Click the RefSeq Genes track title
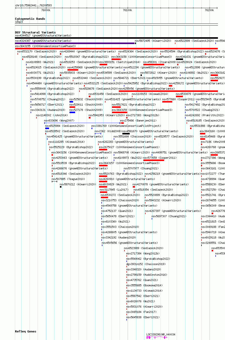The image size is (225, 340). coord(26,331)
